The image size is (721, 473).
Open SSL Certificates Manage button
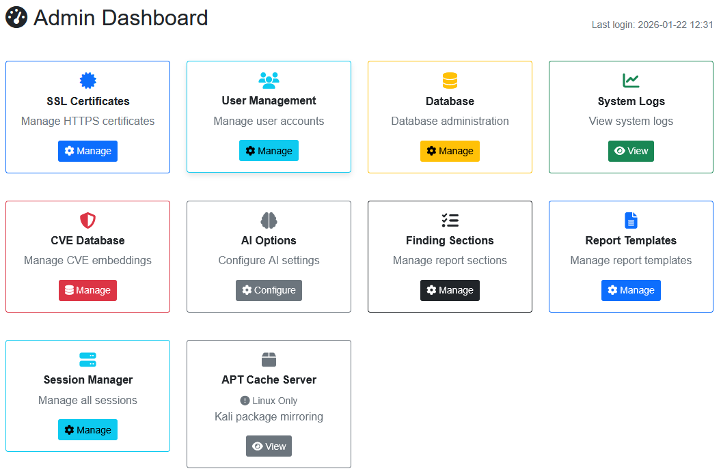tap(87, 151)
